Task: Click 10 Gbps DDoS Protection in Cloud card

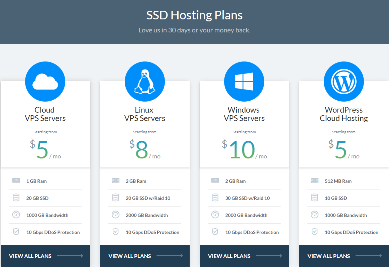Action: pos(53,232)
